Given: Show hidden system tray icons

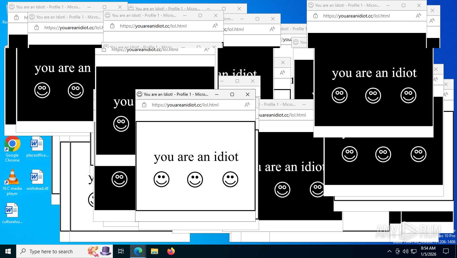Looking at the screenshot, I should [389, 251].
